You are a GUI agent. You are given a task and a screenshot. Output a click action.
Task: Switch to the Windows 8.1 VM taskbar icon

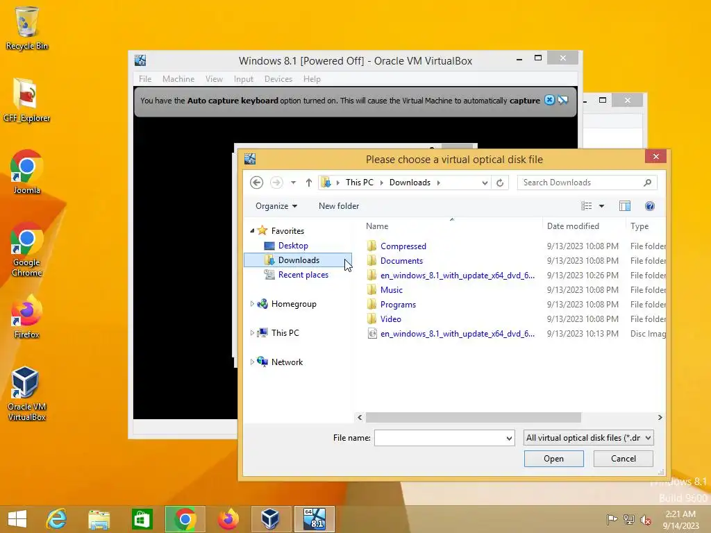point(315,519)
